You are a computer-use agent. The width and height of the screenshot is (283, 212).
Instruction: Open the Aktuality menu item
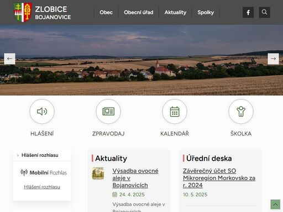click(175, 12)
